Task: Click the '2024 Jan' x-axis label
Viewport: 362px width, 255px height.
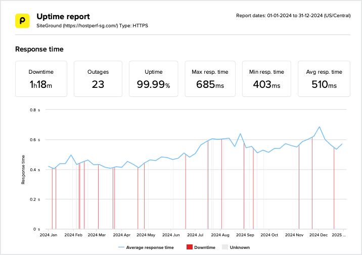Action: pos(48,235)
